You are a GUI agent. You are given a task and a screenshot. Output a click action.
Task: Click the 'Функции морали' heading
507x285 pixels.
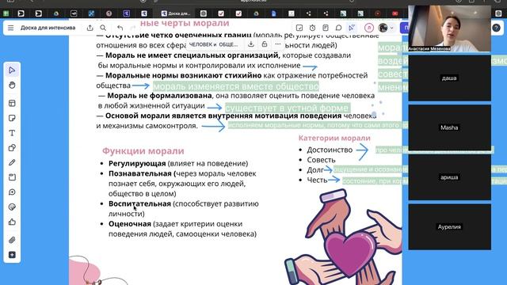point(143,151)
